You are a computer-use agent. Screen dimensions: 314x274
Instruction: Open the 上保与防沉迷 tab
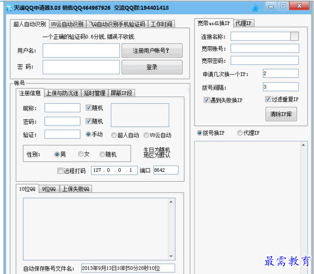click(x=62, y=93)
